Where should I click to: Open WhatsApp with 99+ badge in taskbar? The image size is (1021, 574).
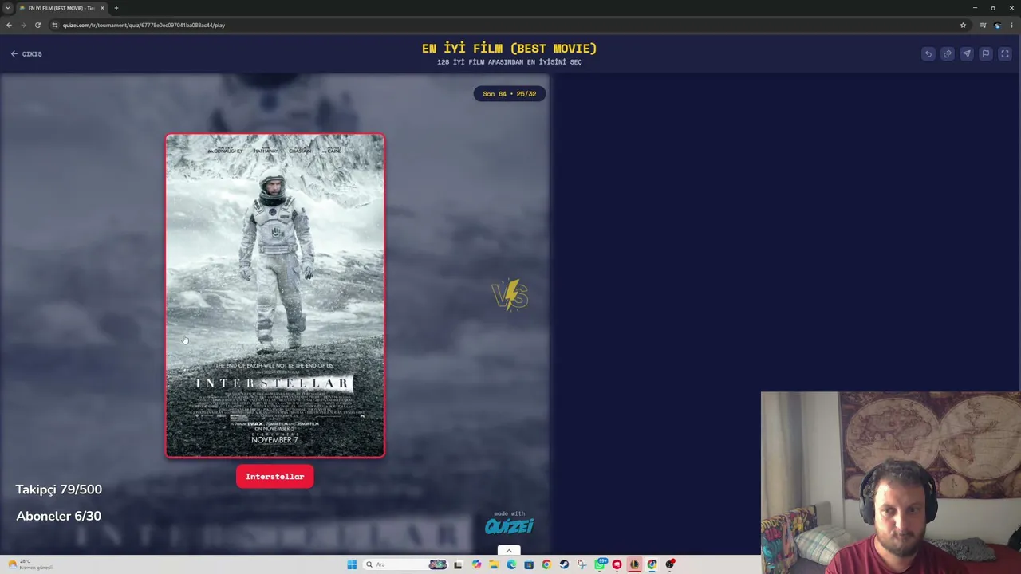point(600,564)
